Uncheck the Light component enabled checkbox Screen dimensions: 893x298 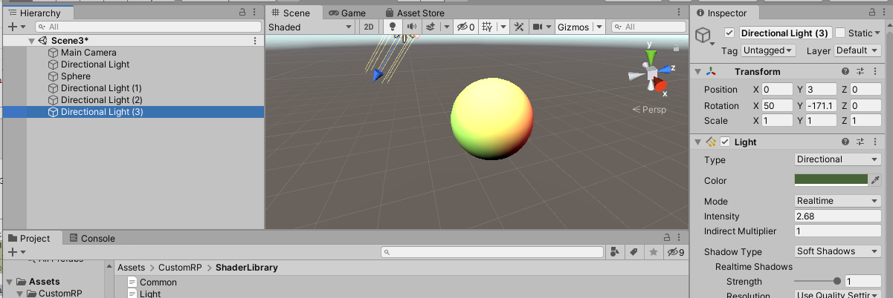[x=725, y=142]
